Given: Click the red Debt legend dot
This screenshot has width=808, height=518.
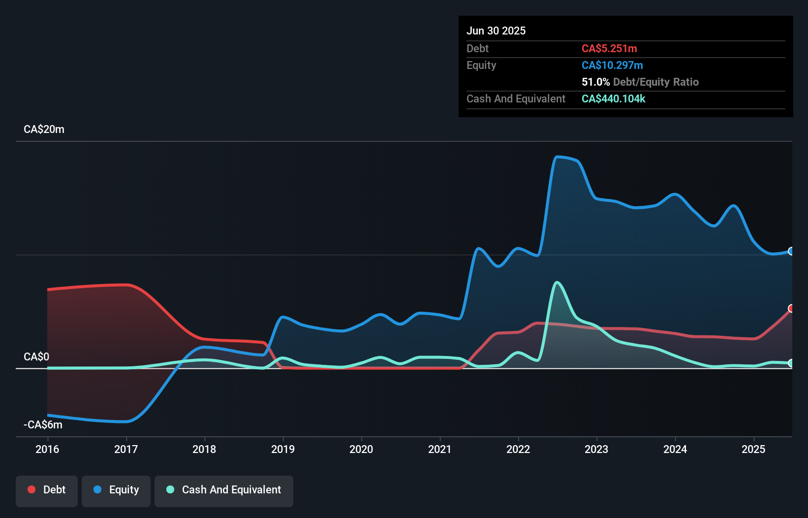Looking at the screenshot, I should point(31,489).
